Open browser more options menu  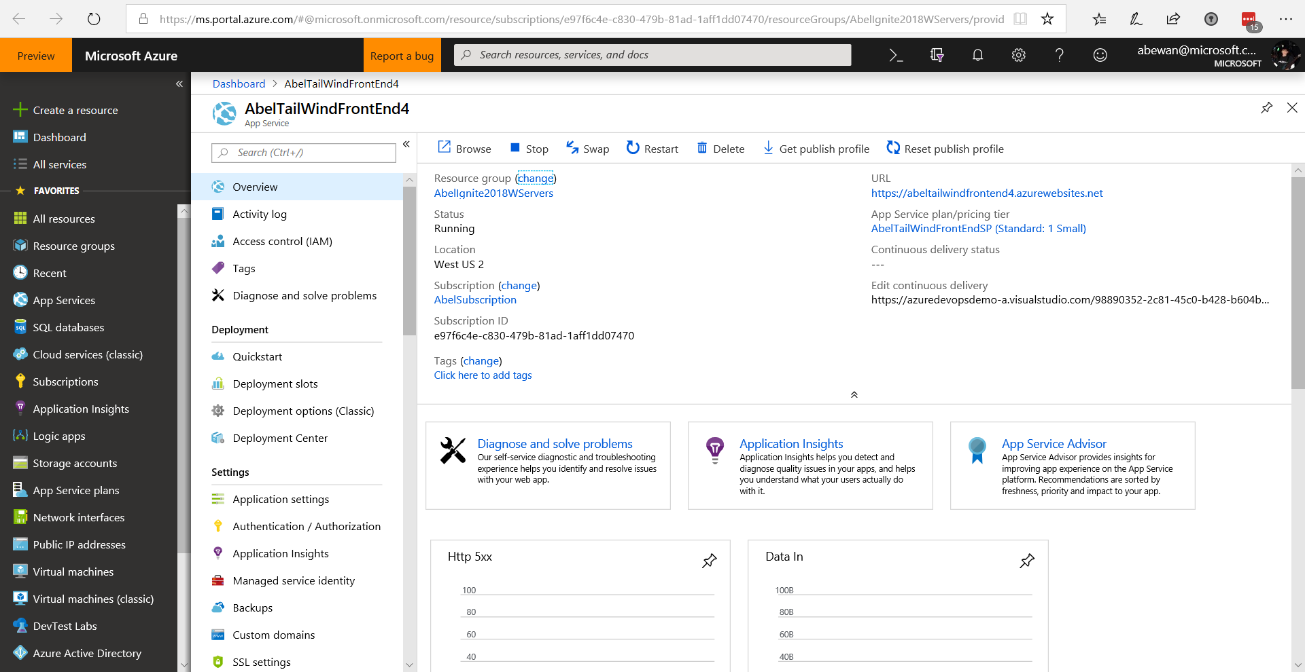[x=1286, y=19]
